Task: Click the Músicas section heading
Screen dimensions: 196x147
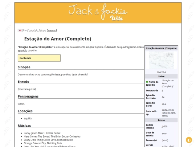Action: [x=24, y=126]
